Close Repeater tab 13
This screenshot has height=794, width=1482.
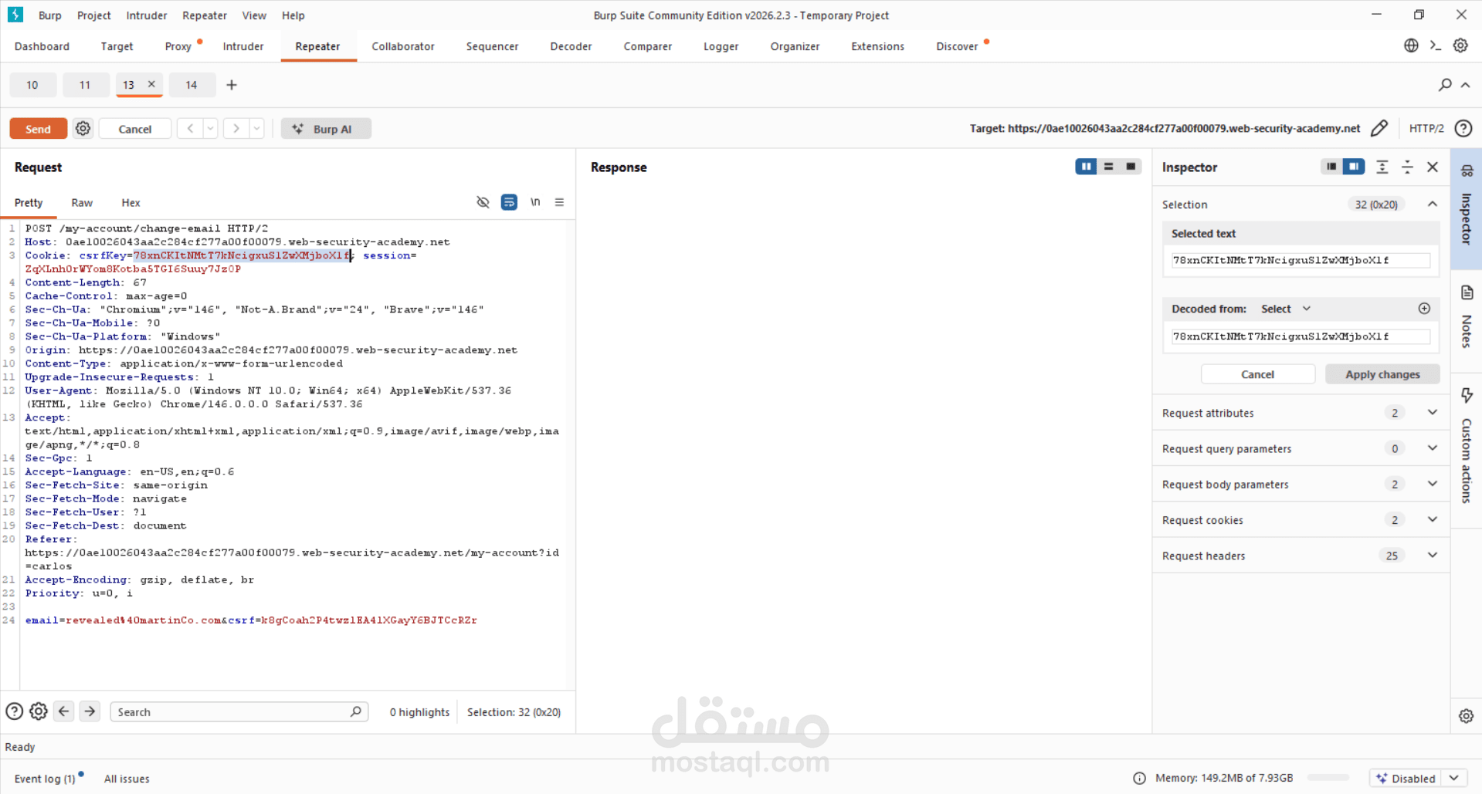(x=151, y=84)
